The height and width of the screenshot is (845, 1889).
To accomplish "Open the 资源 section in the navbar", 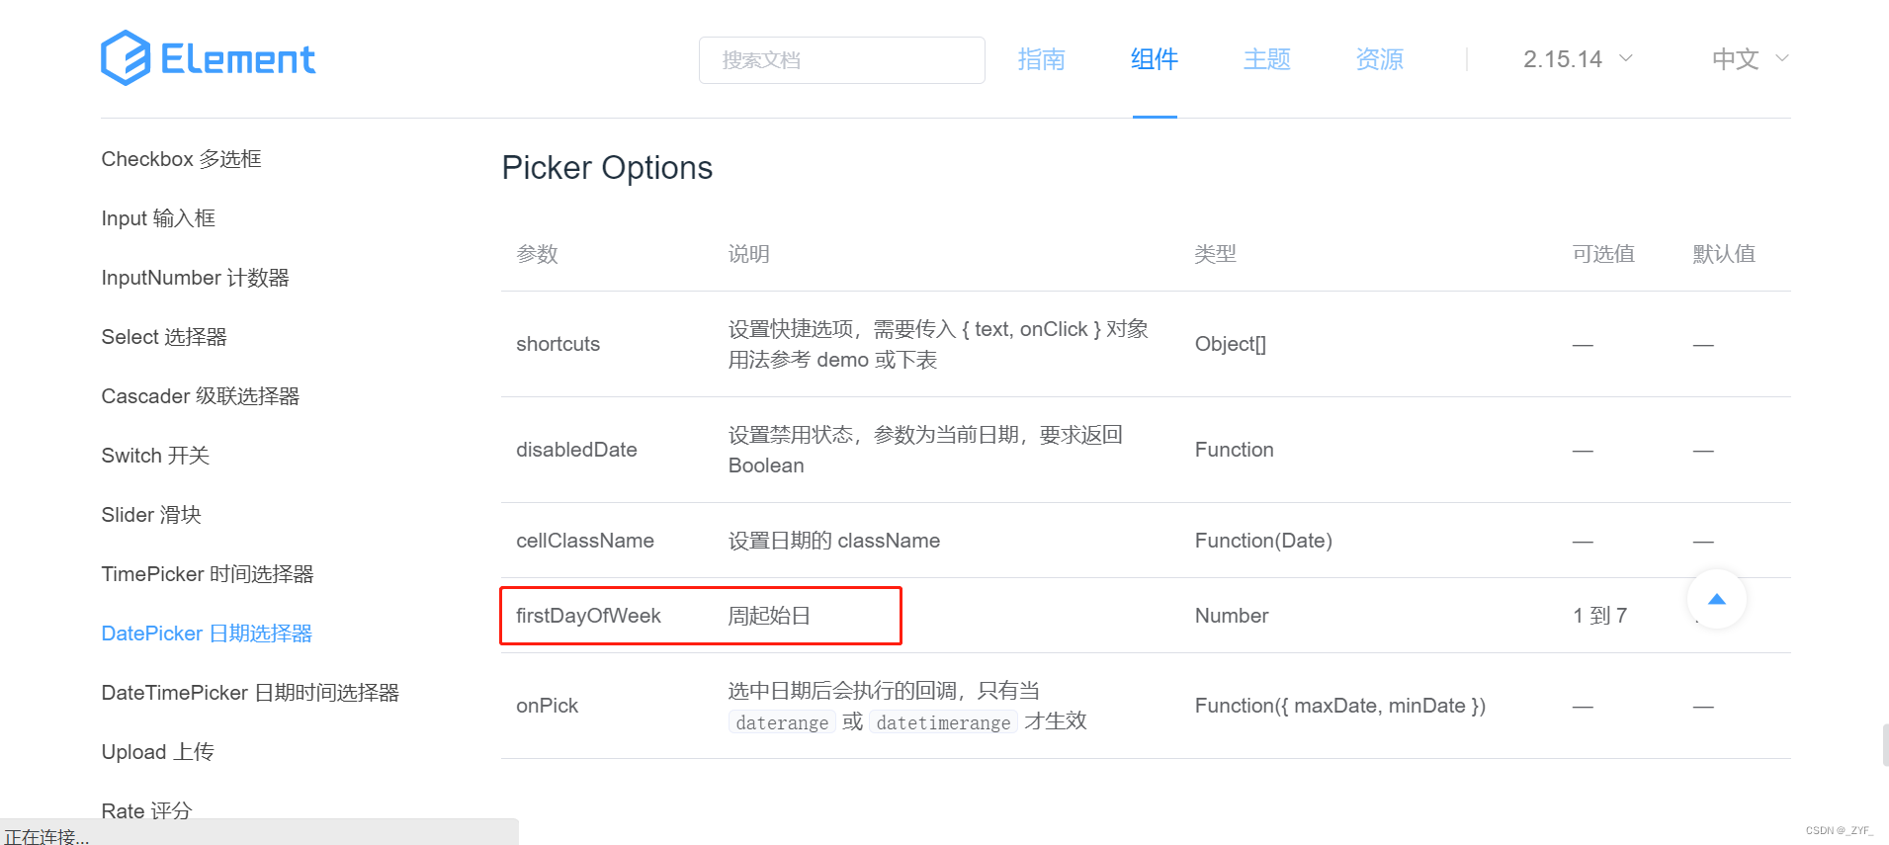I will pos(1379,59).
